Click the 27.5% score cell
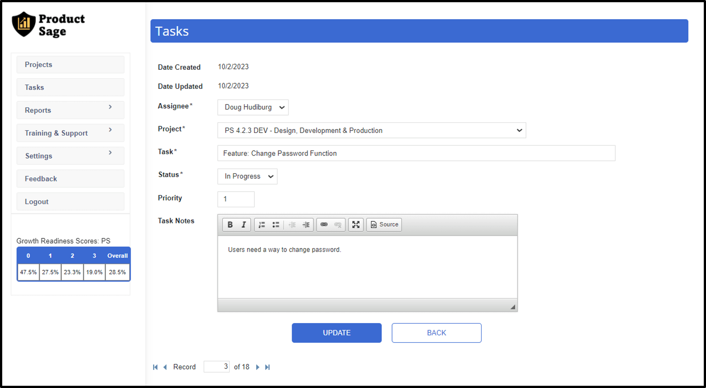The height and width of the screenshot is (388, 706). 50,272
